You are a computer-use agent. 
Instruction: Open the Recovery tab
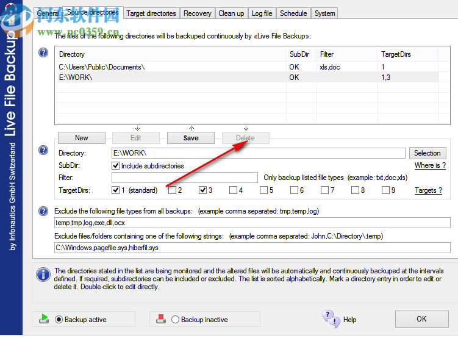(198, 13)
